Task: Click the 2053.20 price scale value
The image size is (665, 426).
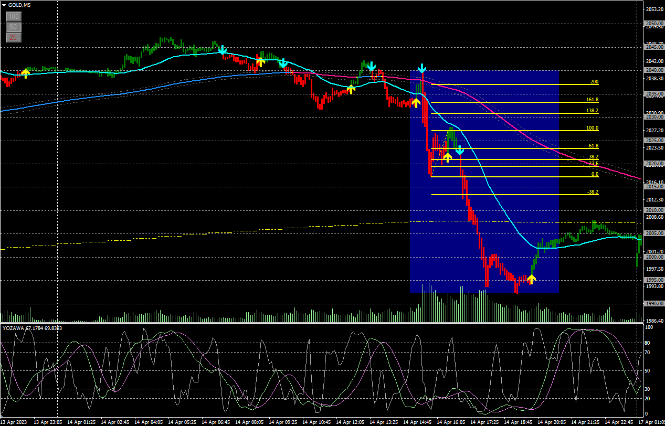Action: [x=655, y=9]
